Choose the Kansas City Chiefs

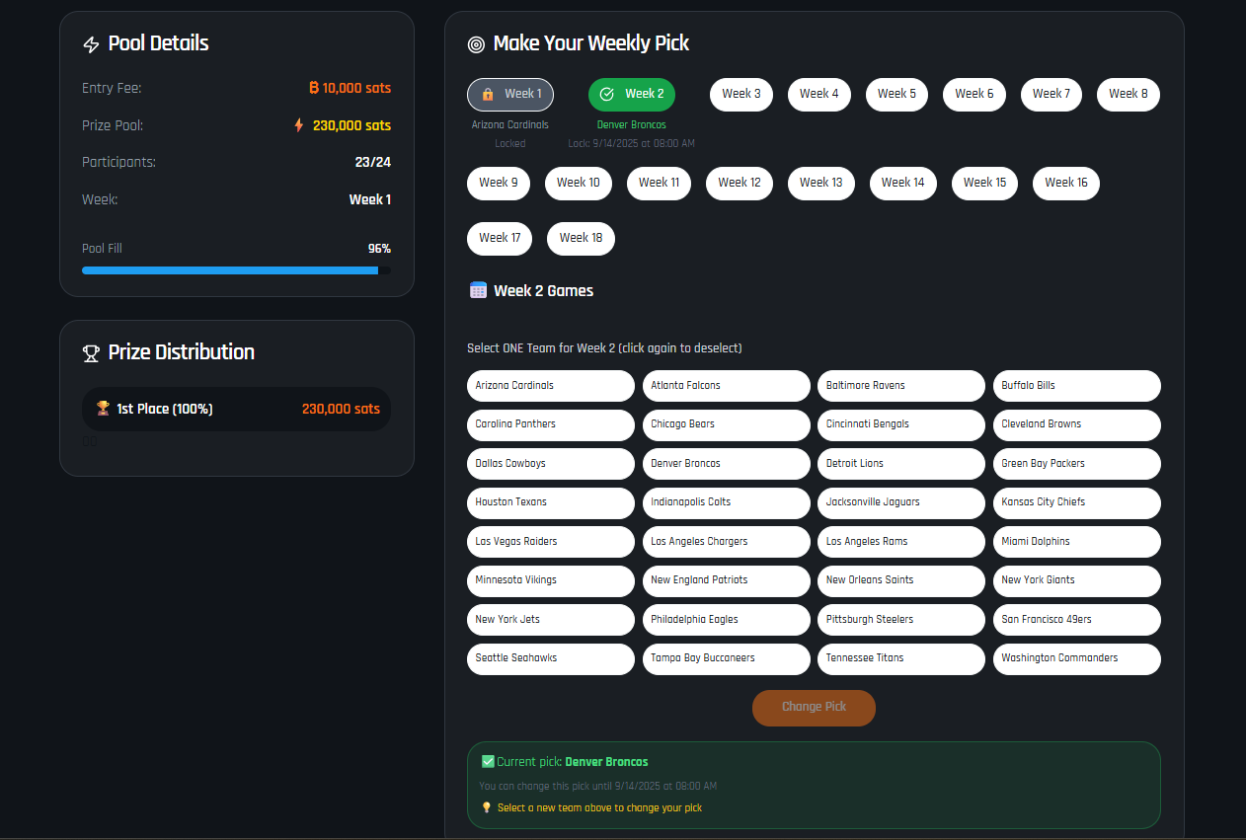click(1077, 502)
